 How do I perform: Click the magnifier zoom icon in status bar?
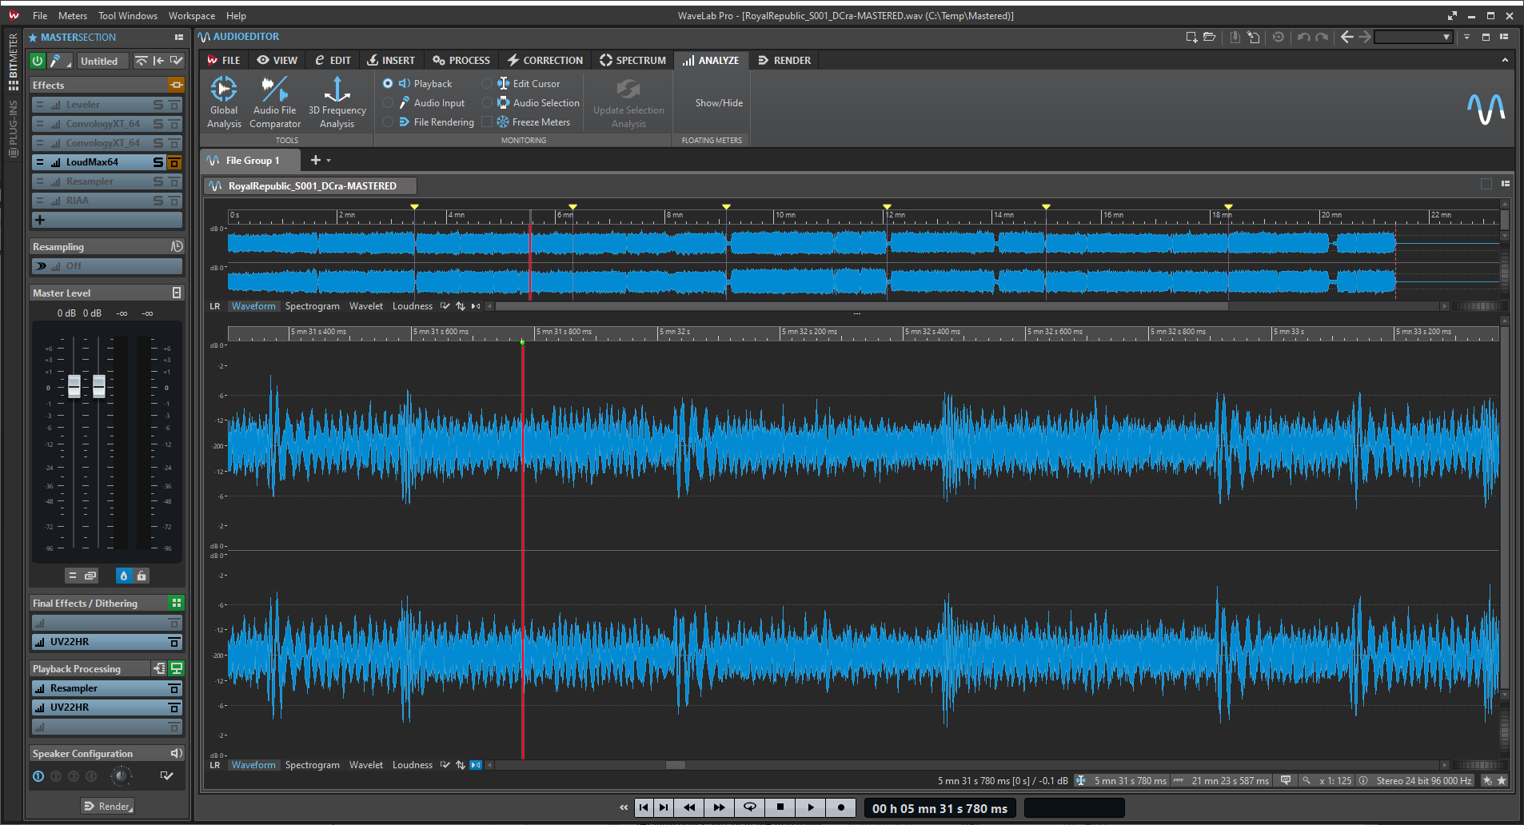(1307, 781)
